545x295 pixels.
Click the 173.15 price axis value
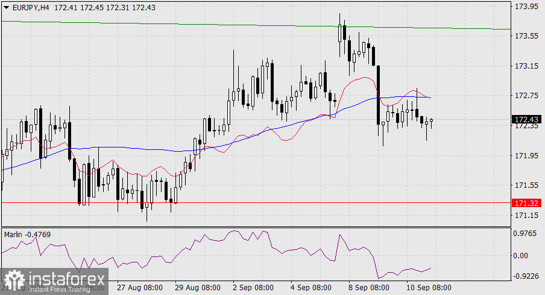pyautogui.click(x=526, y=66)
